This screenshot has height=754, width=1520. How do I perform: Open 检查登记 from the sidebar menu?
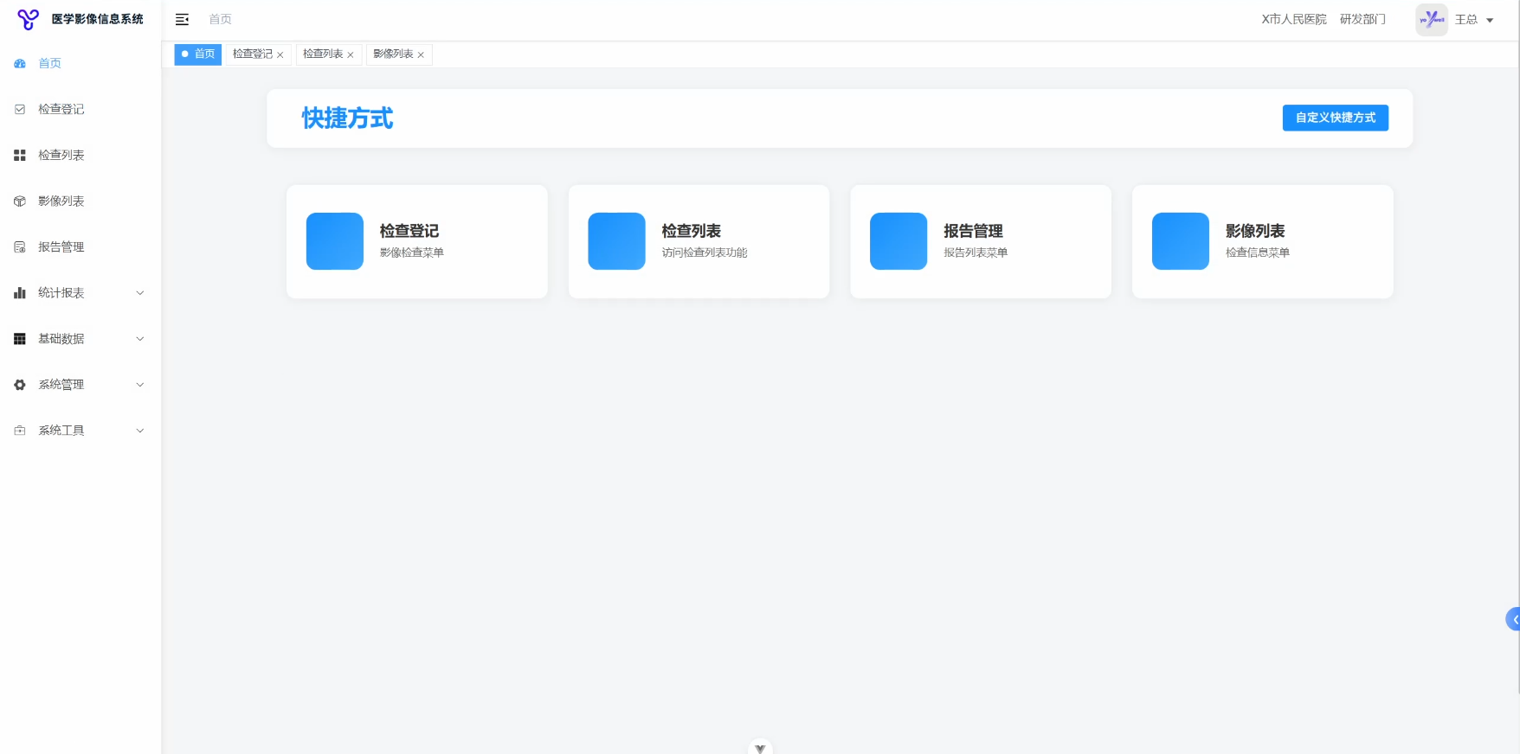point(61,109)
